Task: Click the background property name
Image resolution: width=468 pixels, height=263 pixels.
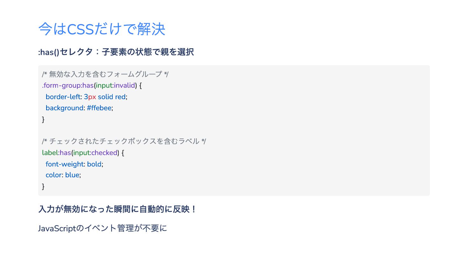Action: (64, 108)
